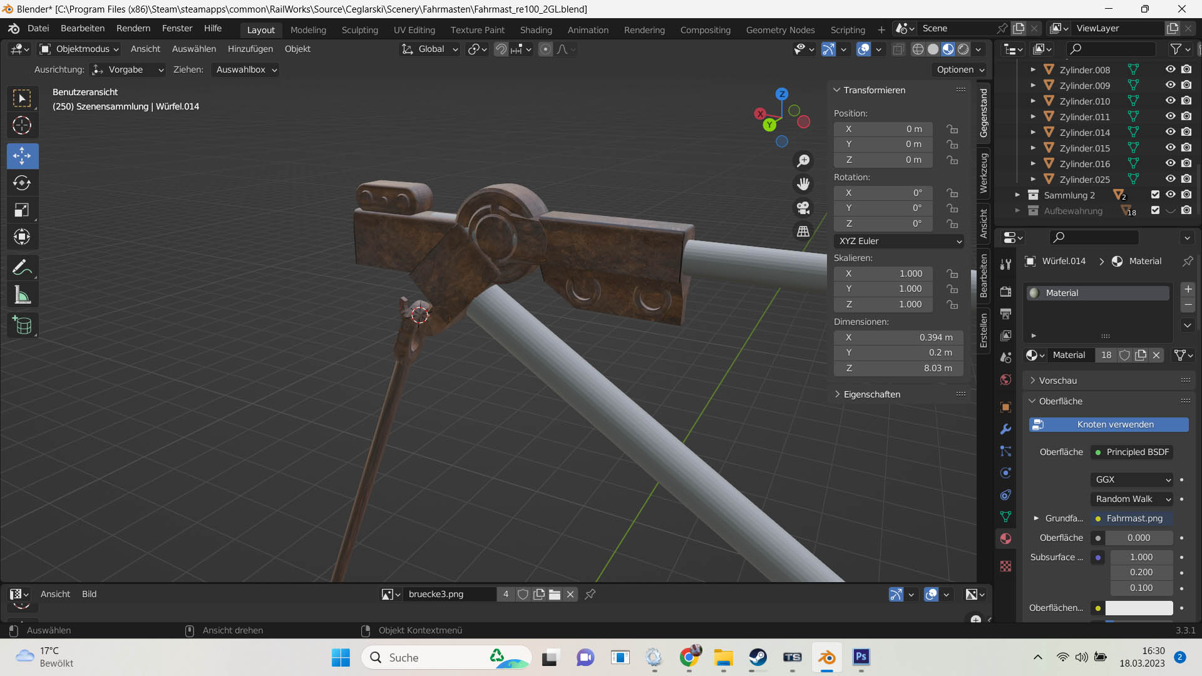Lock the X position value
1202x676 pixels.
click(952, 129)
